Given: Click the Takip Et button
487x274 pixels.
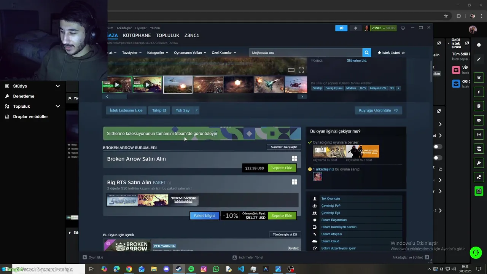Looking at the screenshot, I should click(x=159, y=110).
